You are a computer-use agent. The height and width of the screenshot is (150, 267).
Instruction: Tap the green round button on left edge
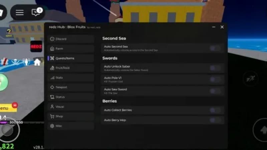pyautogui.click(x=3, y=82)
